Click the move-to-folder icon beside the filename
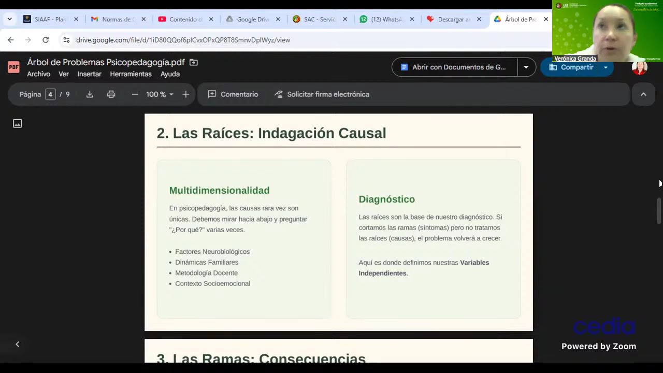 193,62
